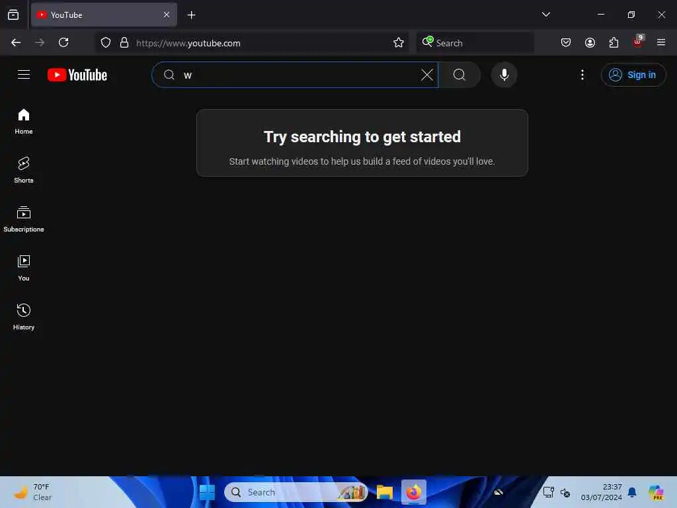Open tracking protection shield panel
The height and width of the screenshot is (508, 677).
[106, 42]
